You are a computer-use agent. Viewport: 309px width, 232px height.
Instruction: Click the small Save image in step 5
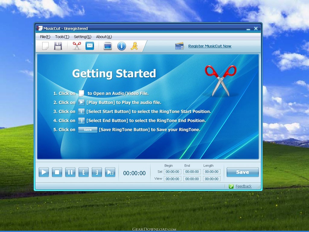pyautogui.click(x=88, y=130)
